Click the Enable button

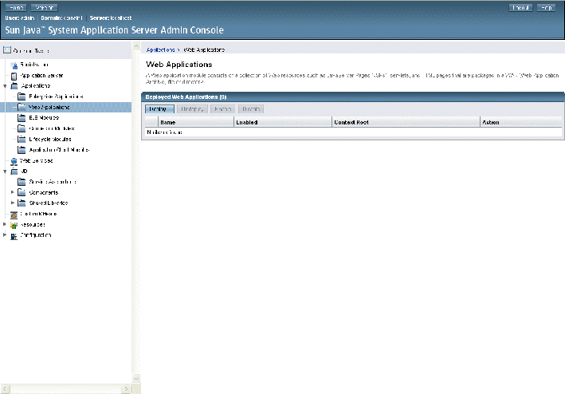click(222, 108)
